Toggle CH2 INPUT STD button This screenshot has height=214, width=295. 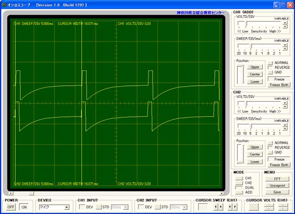point(158,207)
